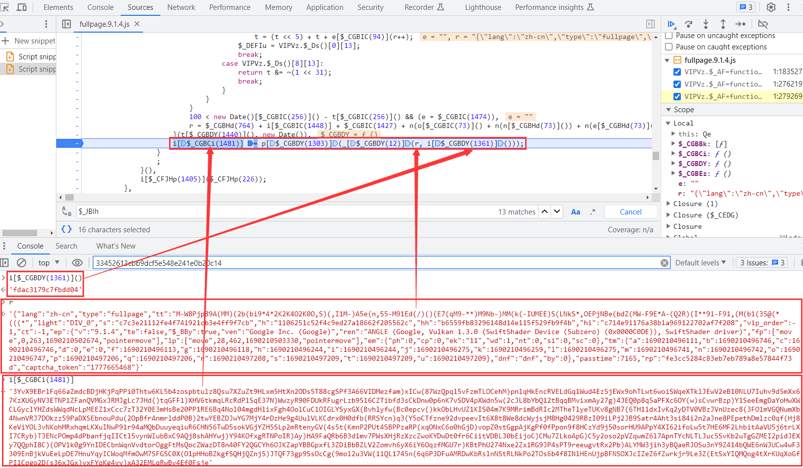Switch to the Network tab

click(x=181, y=7)
